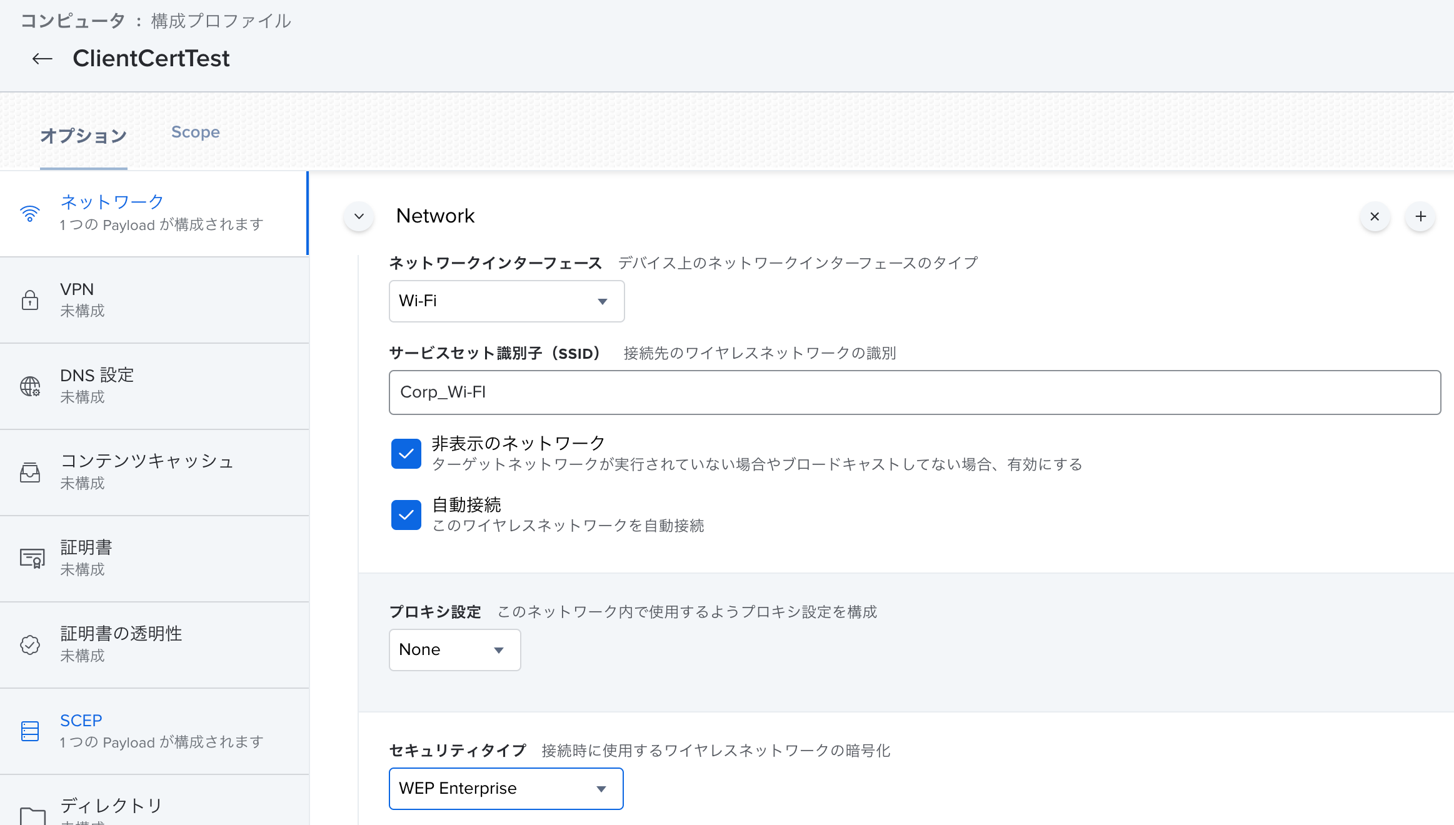Screen dimensions: 1454x825
Task: Click the SCEP payload icon
Action: point(30,731)
